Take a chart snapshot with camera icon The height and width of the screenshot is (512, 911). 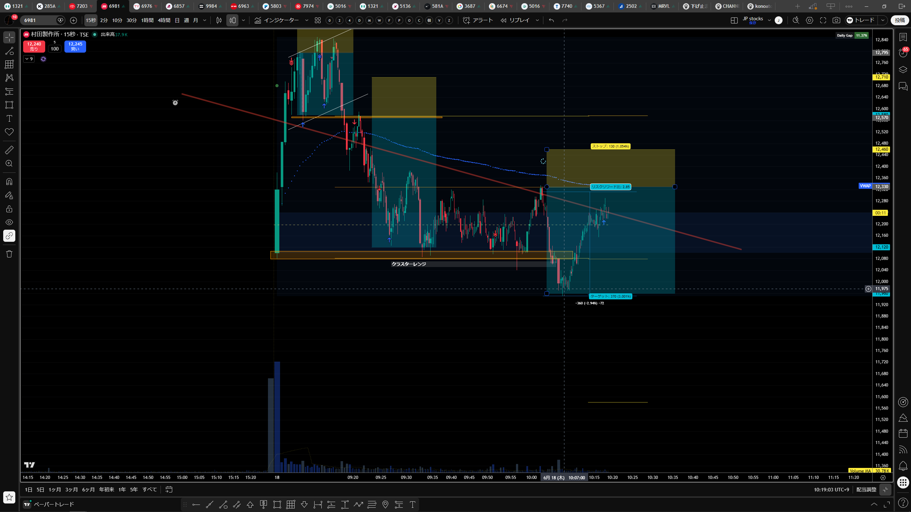[x=836, y=20]
